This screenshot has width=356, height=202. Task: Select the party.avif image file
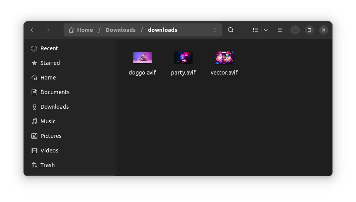pos(183,58)
